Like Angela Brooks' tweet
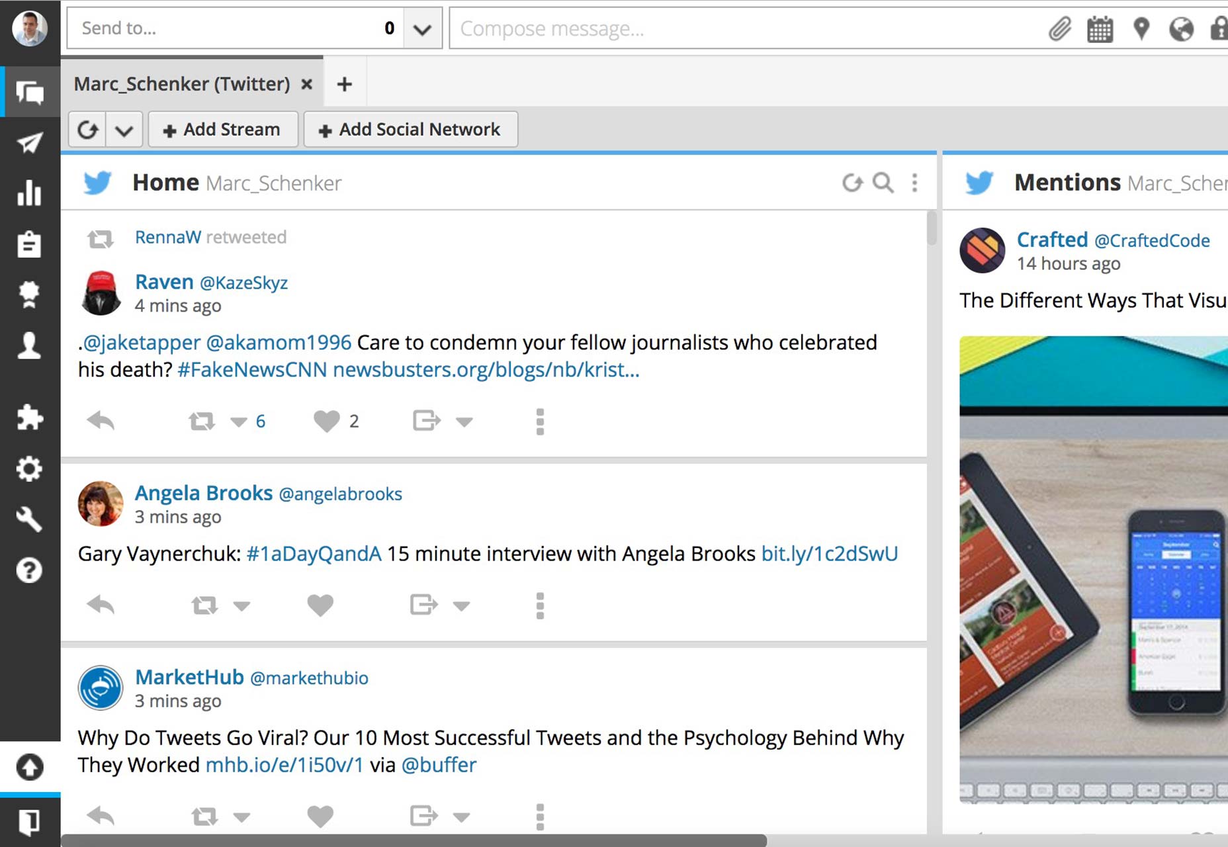The height and width of the screenshot is (847, 1228). [x=320, y=605]
